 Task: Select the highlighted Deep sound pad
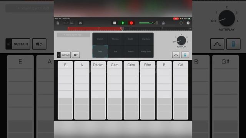[x=100, y=51]
